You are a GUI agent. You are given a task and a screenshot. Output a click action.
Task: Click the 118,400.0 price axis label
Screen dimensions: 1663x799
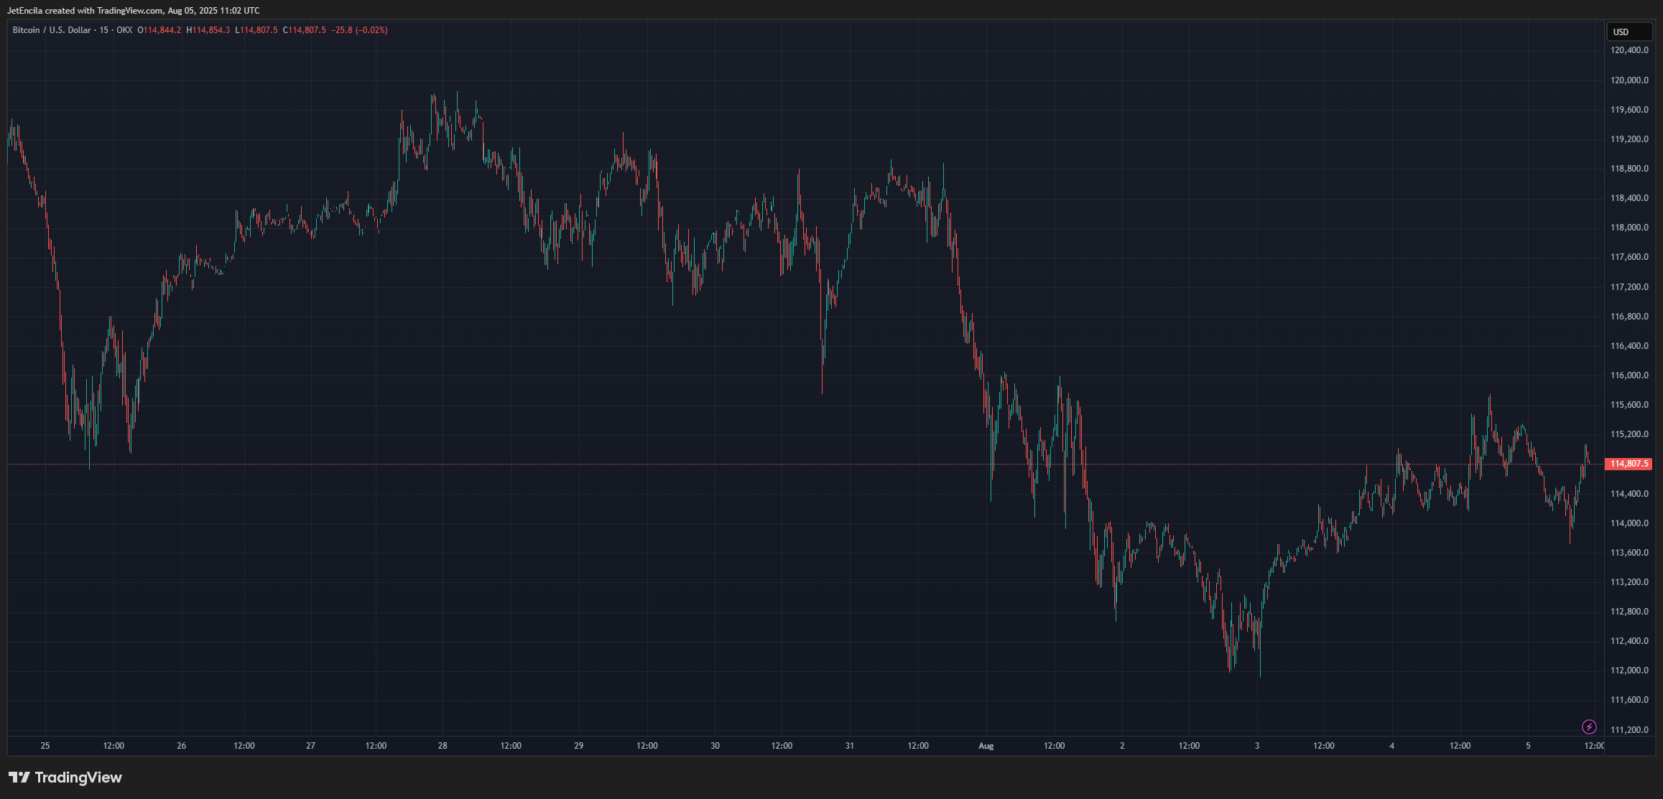(1629, 198)
